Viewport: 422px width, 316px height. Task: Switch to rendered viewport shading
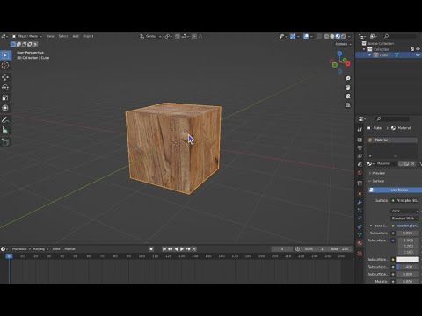pyautogui.click(x=343, y=36)
